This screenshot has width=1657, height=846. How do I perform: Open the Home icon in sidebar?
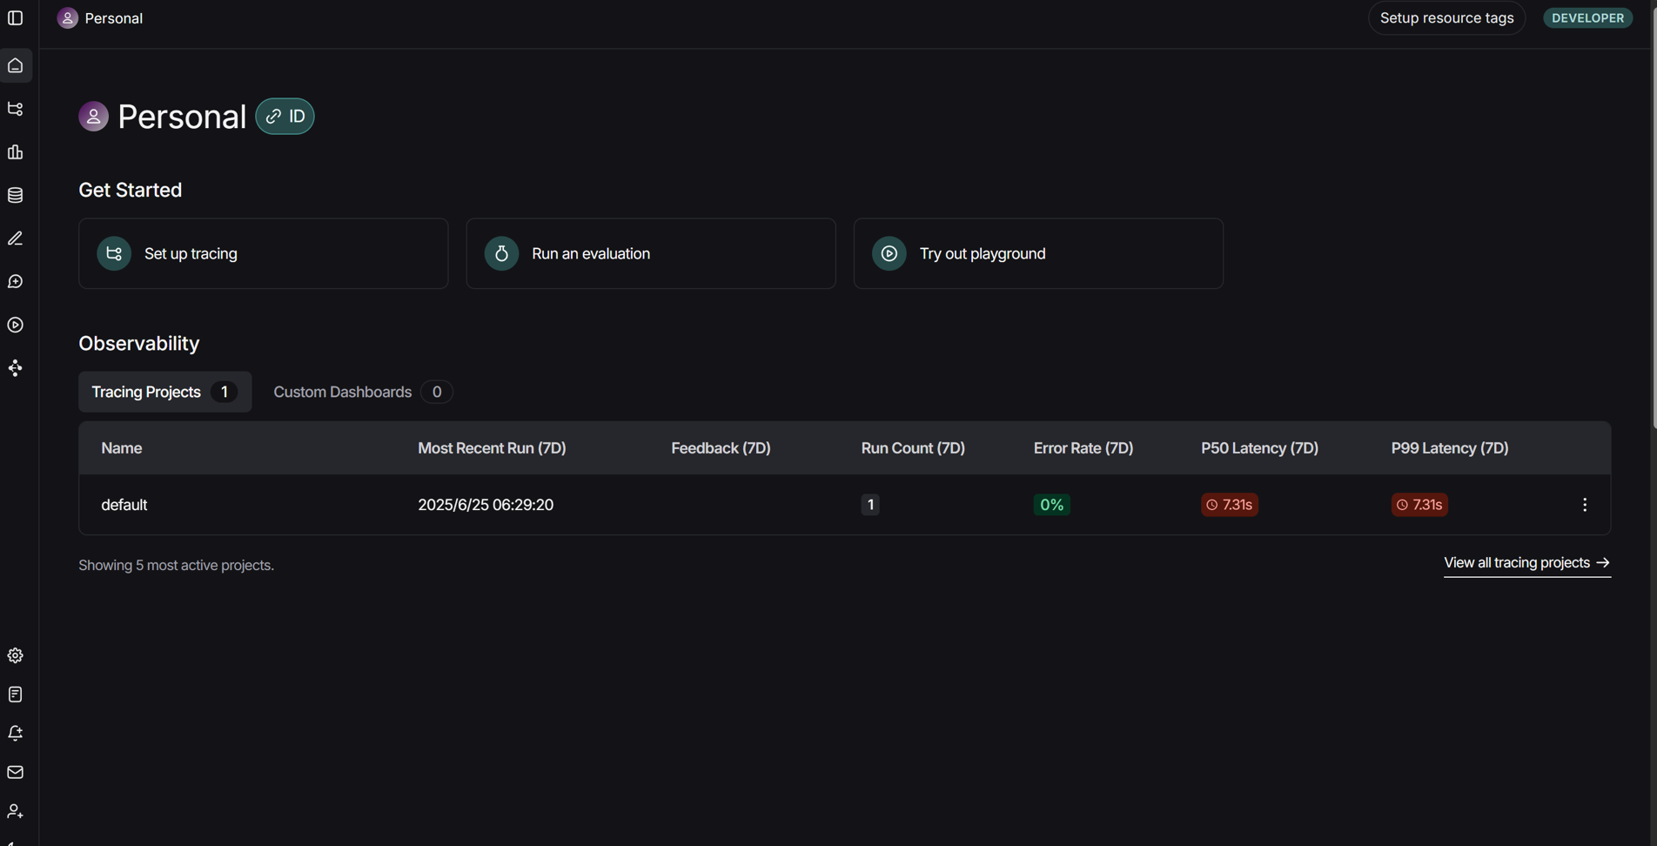[16, 66]
